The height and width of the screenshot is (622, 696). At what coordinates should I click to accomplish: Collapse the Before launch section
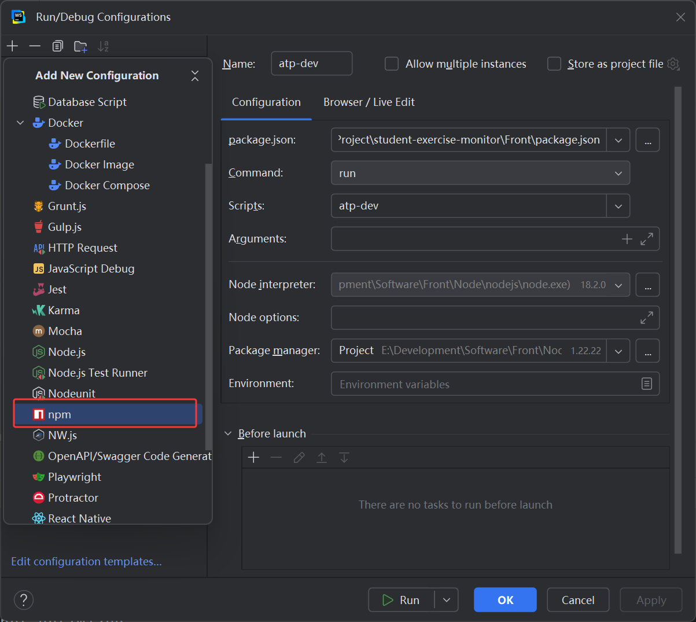tap(228, 433)
